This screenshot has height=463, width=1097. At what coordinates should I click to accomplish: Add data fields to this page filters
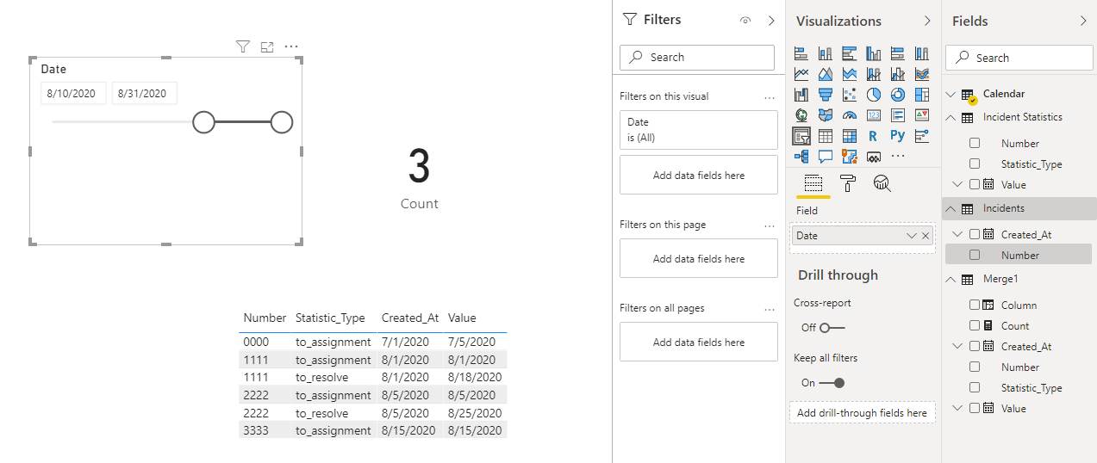pyautogui.click(x=699, y=258)
